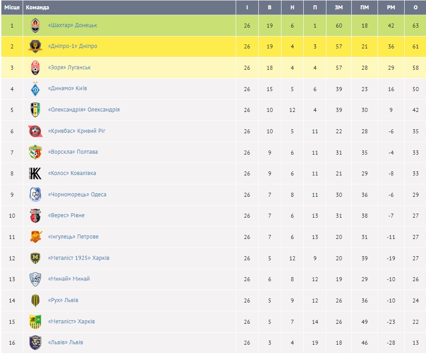The height and width of the screenshot is (354, 426).
Task: Click the «Команда» column header
Action: point(37,8)
